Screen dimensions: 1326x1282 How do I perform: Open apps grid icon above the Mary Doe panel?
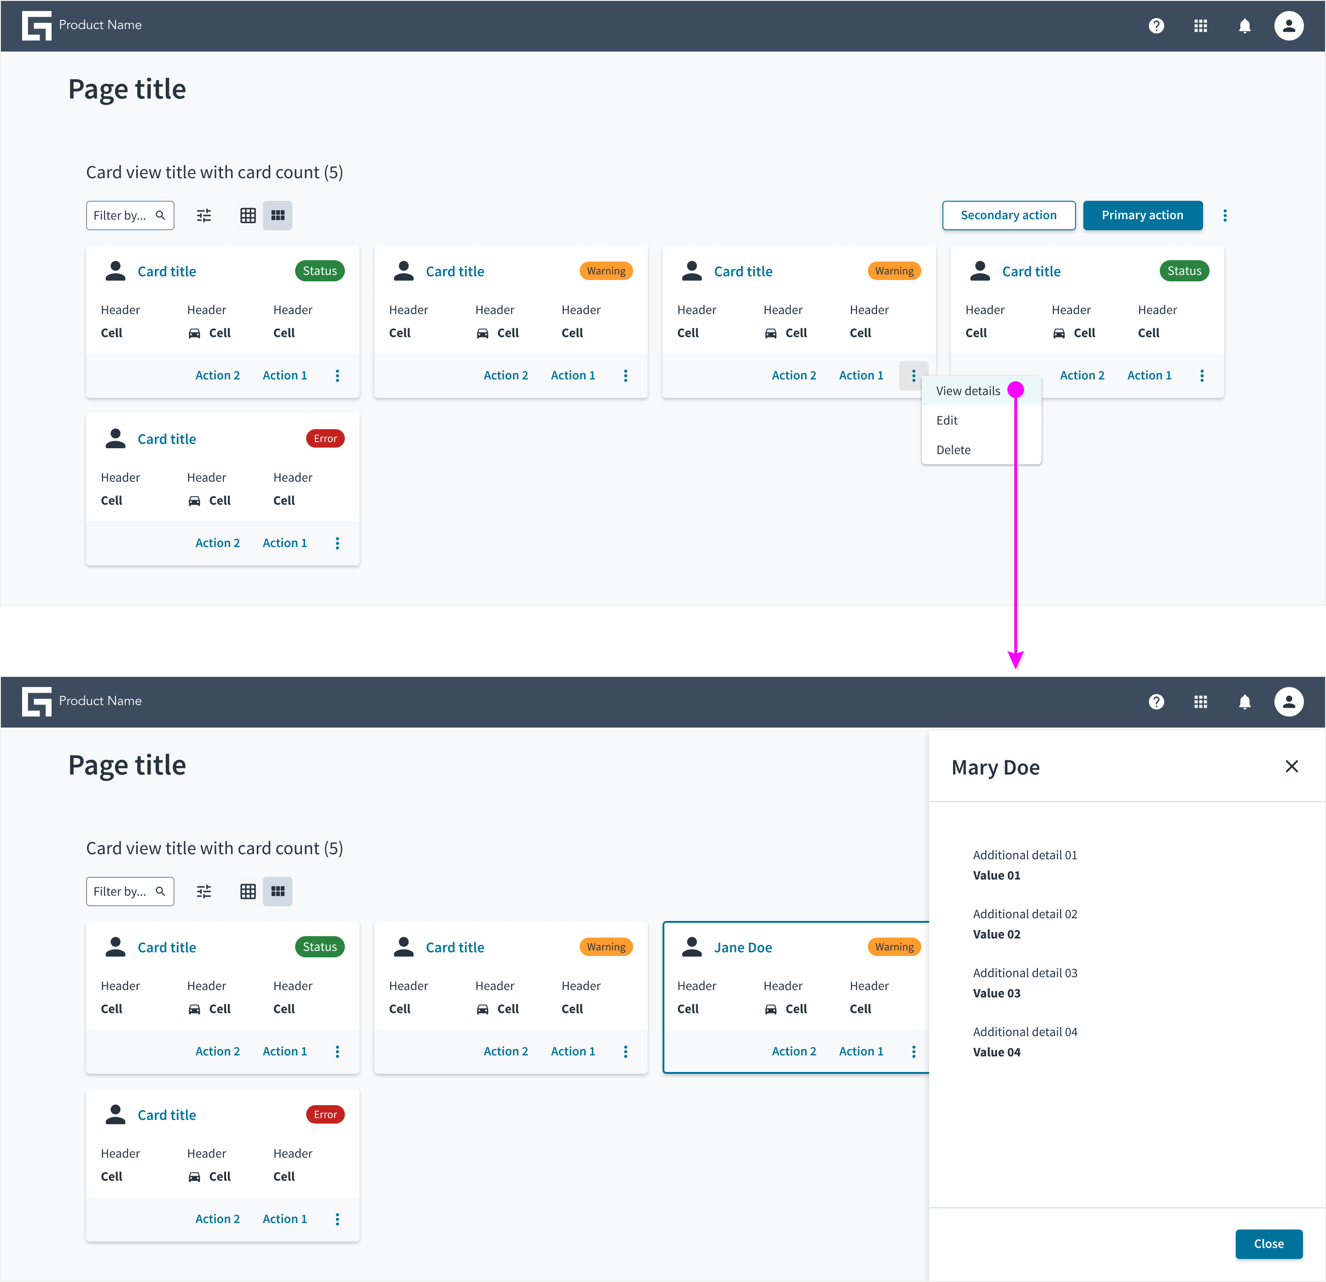(x=1200, y=701)
